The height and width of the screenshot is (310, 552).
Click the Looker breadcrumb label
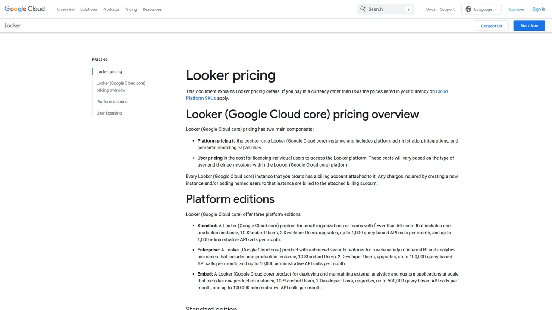coord(12,25)
